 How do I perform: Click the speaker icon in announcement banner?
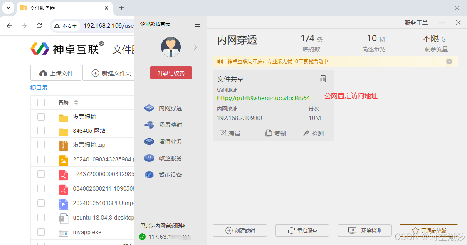pos(220,62)
